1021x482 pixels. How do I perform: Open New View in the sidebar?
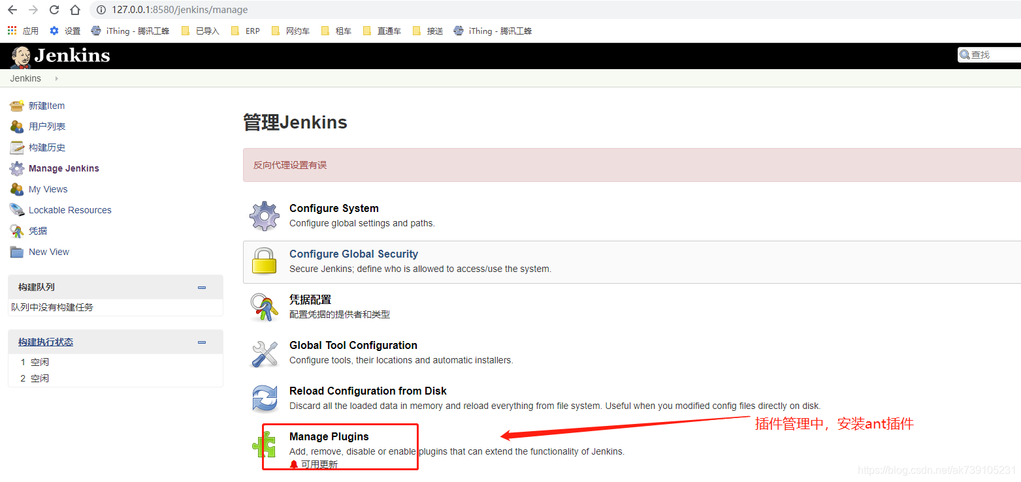tap(49, 252)
